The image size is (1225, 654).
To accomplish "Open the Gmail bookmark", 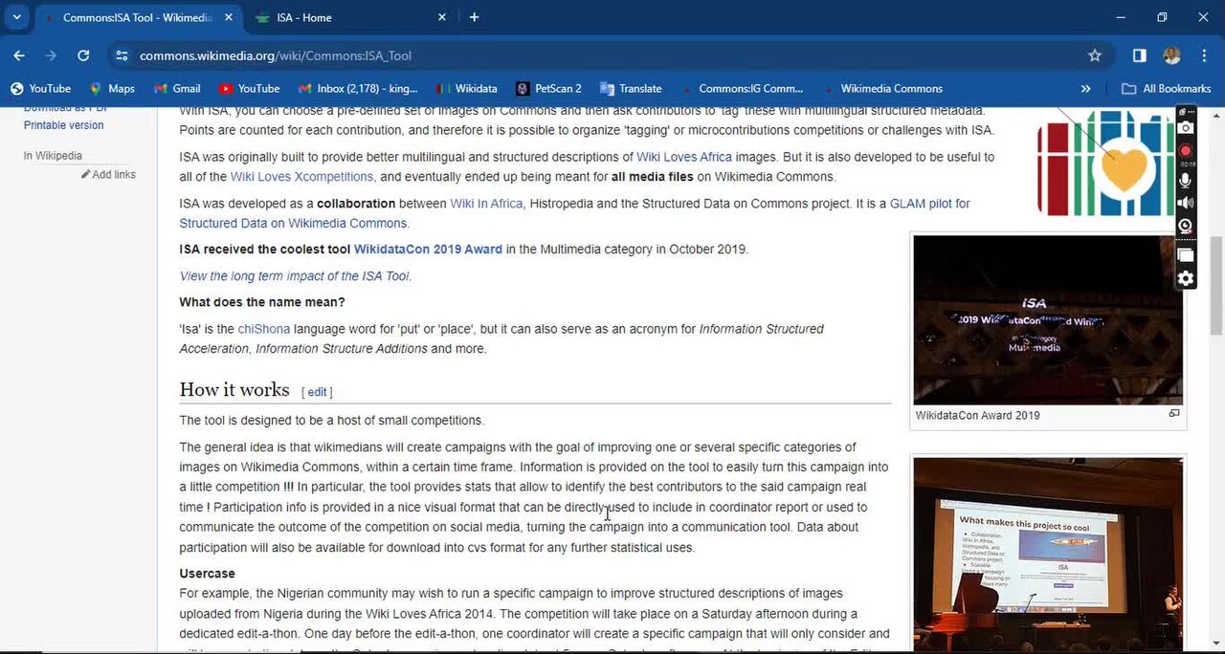I will (176, 89).
